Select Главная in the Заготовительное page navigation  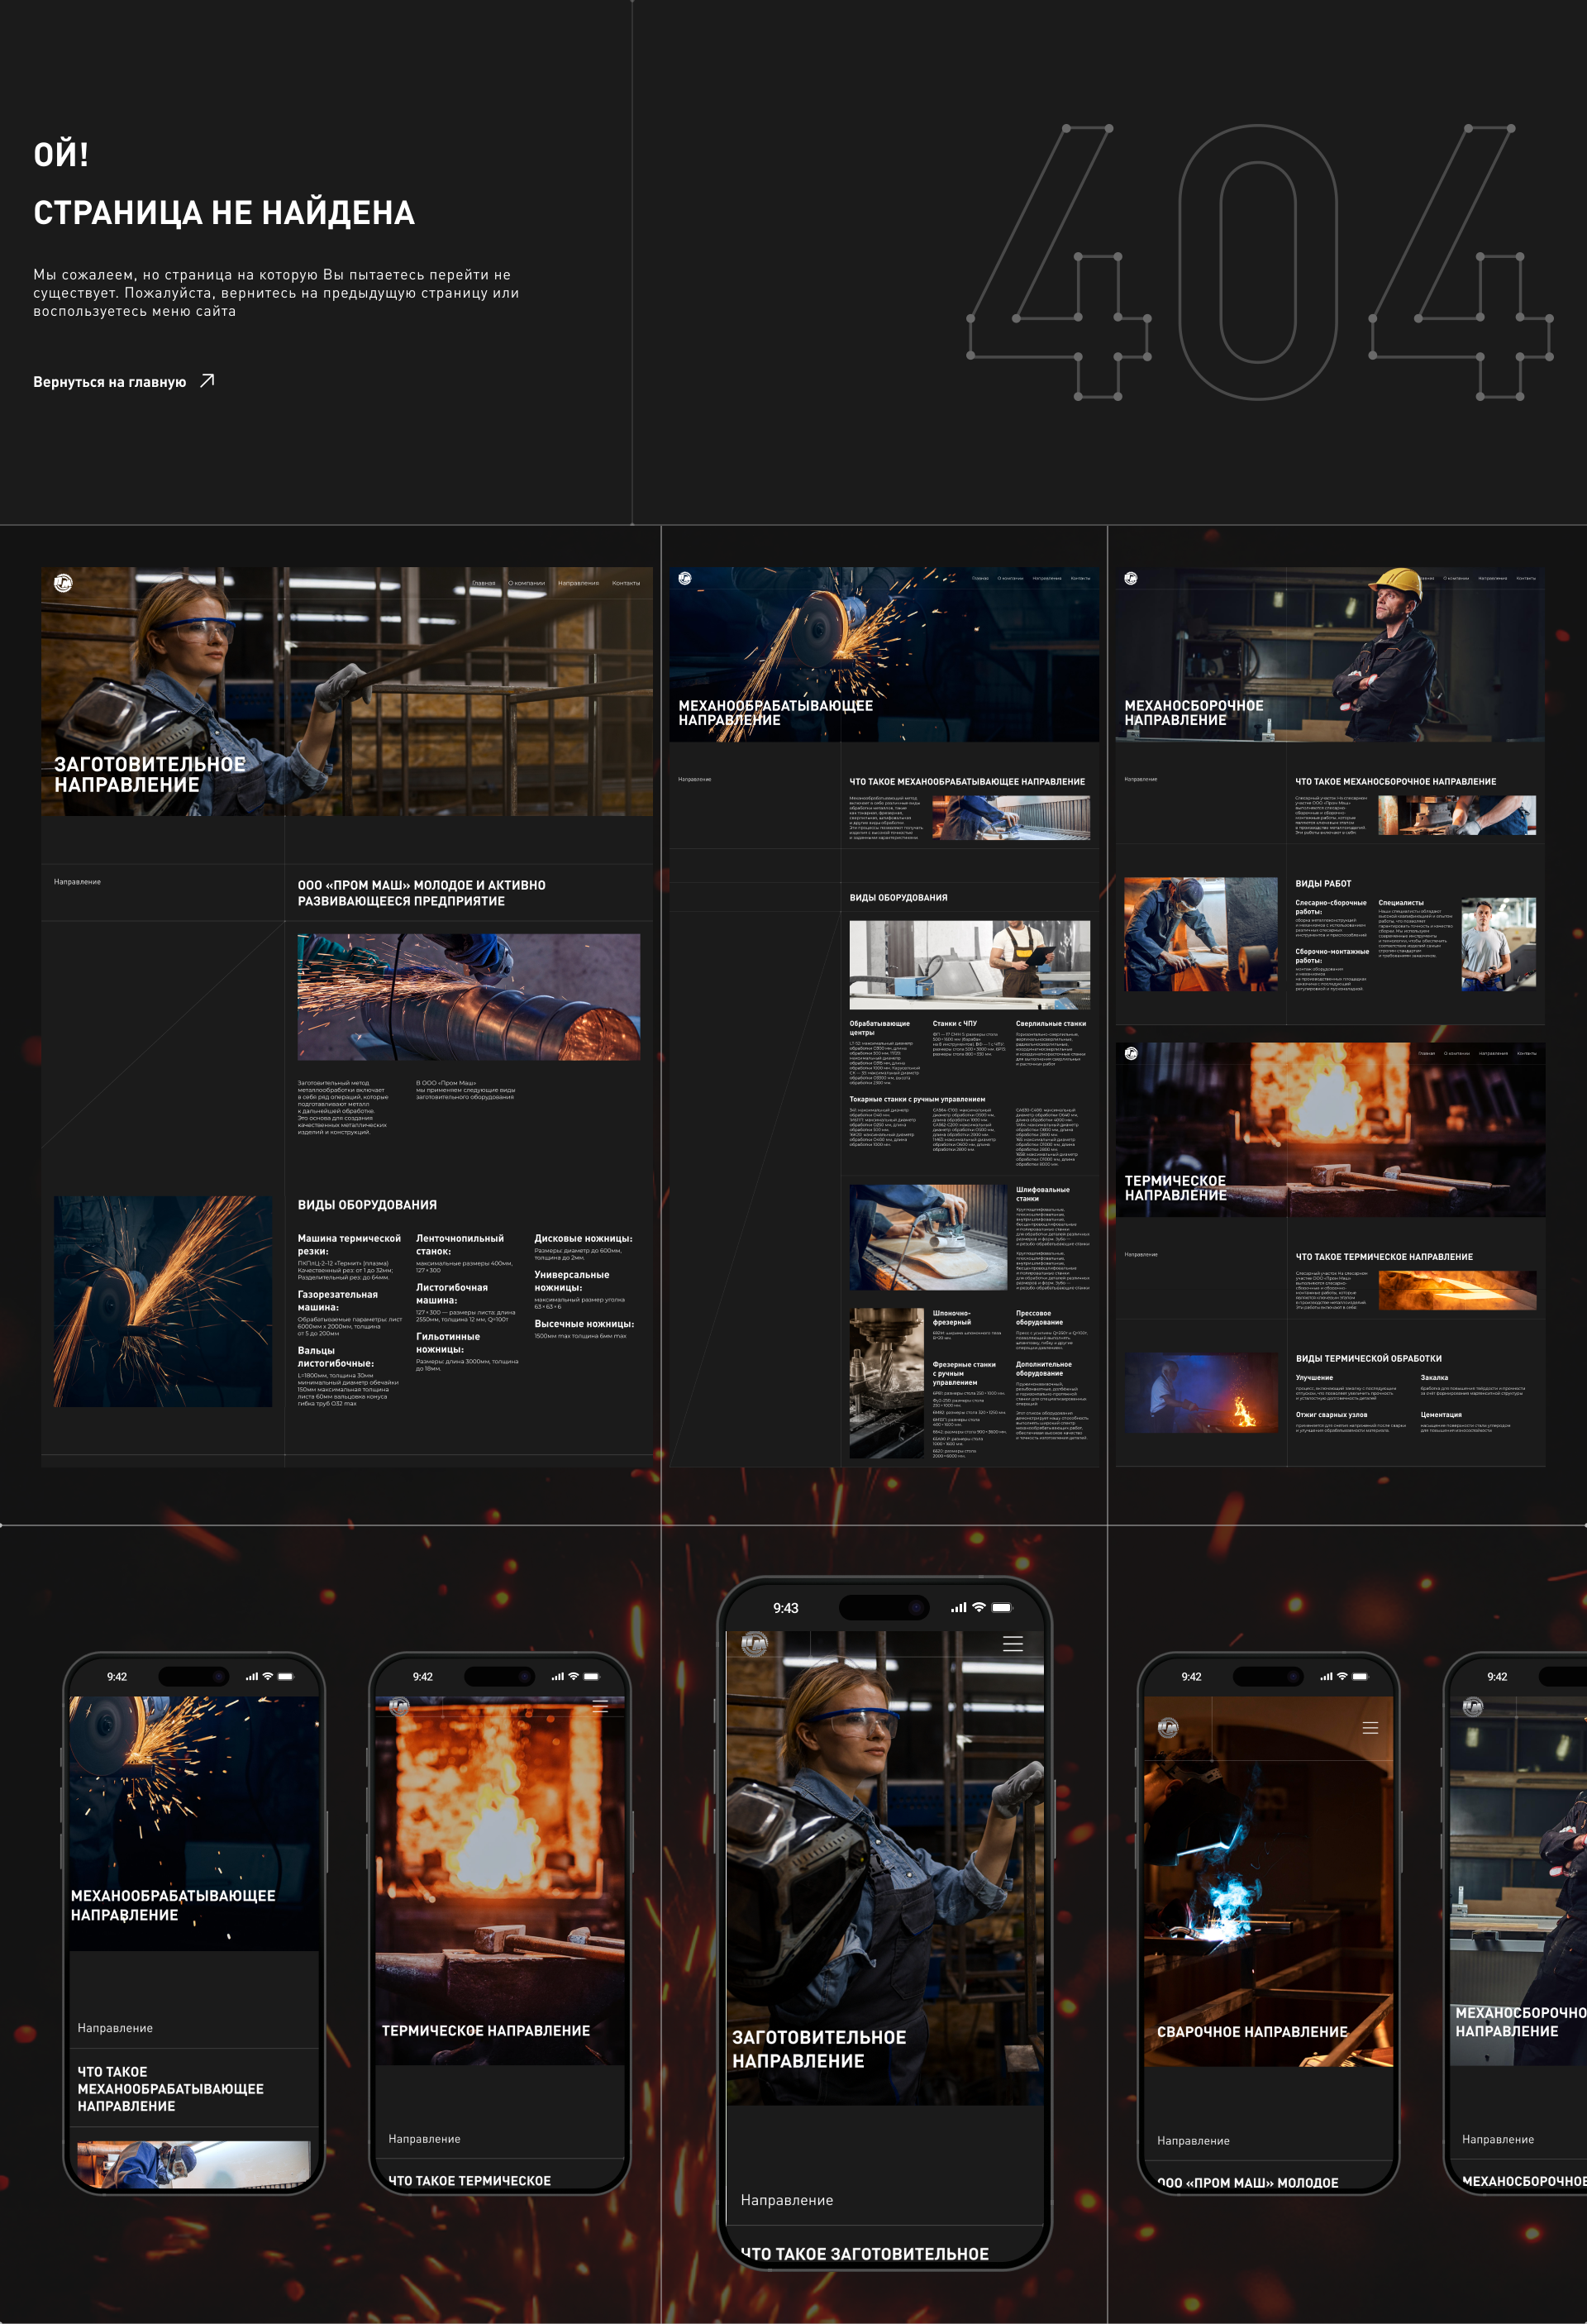pos(483,583)
